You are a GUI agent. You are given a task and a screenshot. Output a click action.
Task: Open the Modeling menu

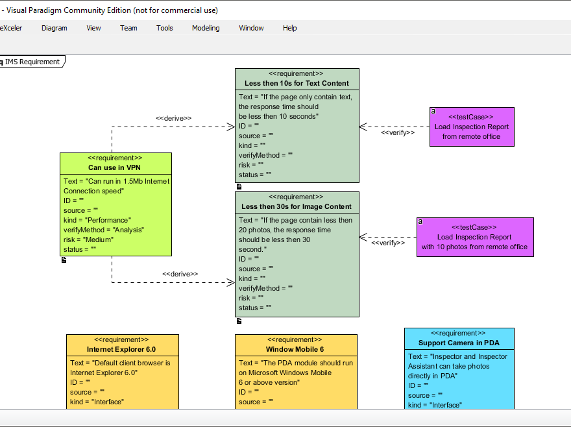pos(206,28)
